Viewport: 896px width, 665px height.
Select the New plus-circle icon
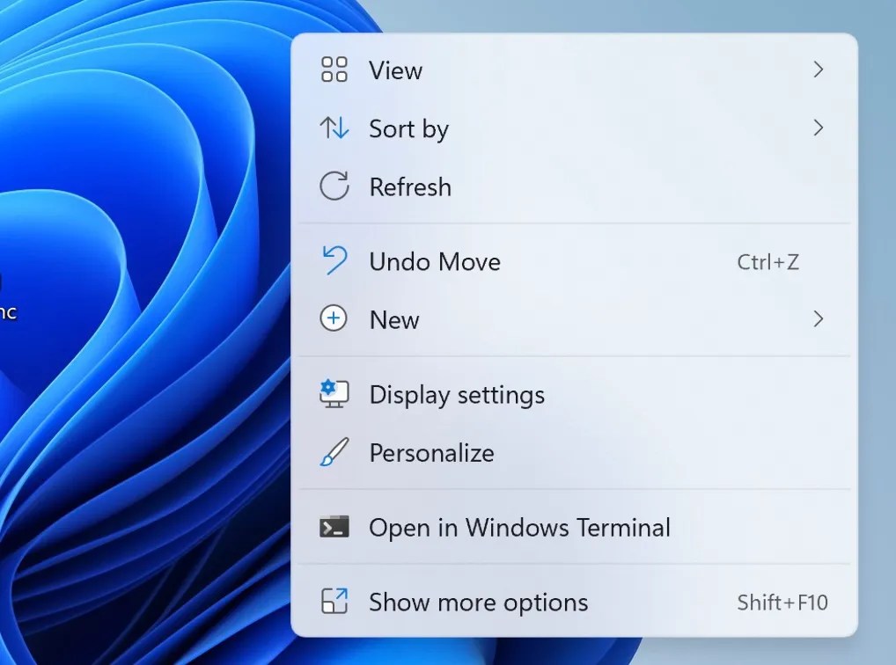[334, 319]
